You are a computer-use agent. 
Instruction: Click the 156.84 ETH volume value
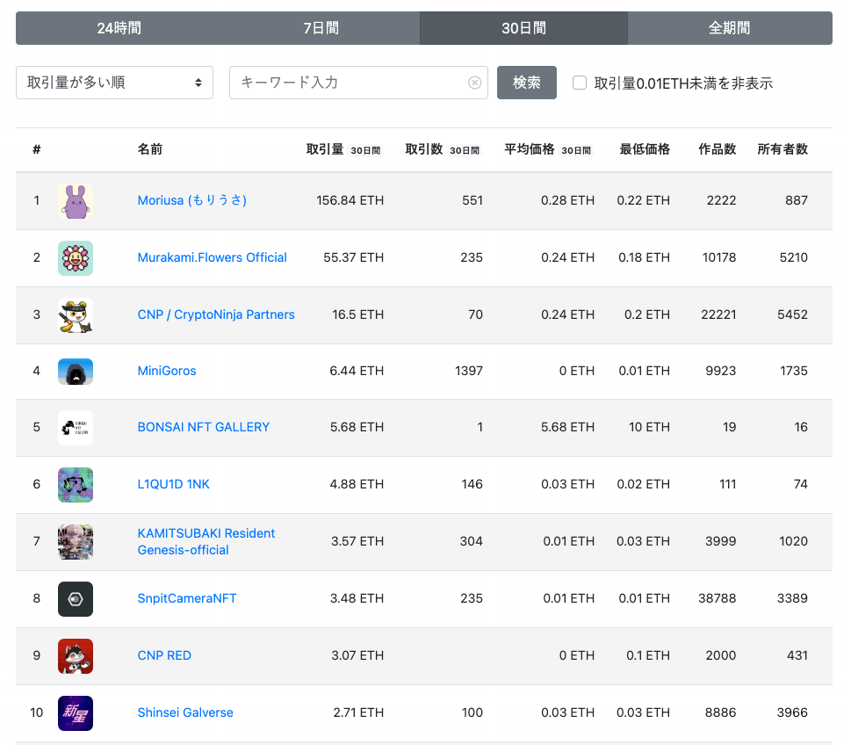pos(350,200)
